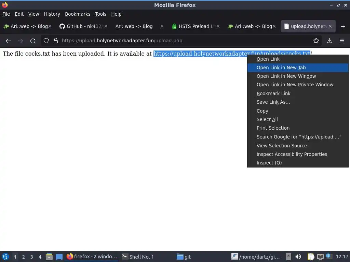
Task: Switch to the GitHub - nk412 tab
Action: (x=84, y=26)
